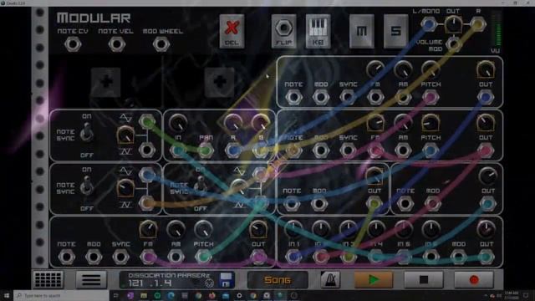Adjust the level knob above IN 1
Viewport: 535px width, 301px height.
[x=293, y=229]
